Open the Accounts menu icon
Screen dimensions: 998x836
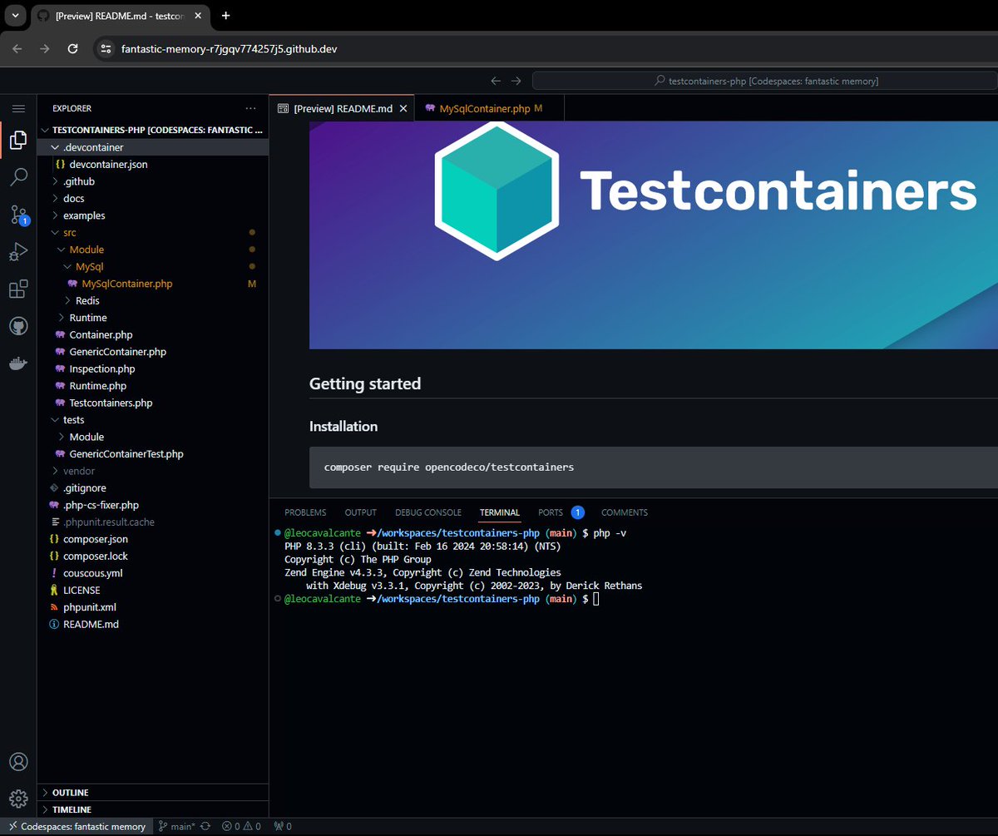click(x=18, y=761)
